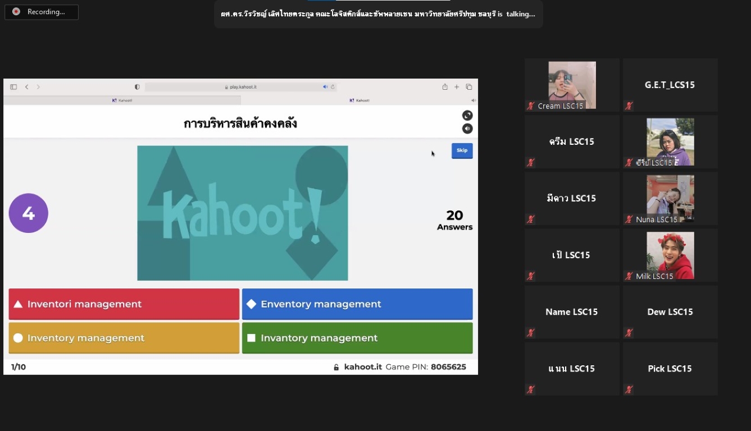Click muted mic icon on Name LSC15

(x=531, y=332)
